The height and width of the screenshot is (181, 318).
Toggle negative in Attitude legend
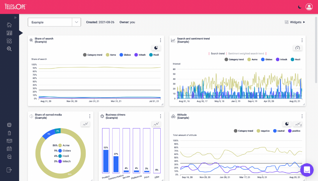263,131
